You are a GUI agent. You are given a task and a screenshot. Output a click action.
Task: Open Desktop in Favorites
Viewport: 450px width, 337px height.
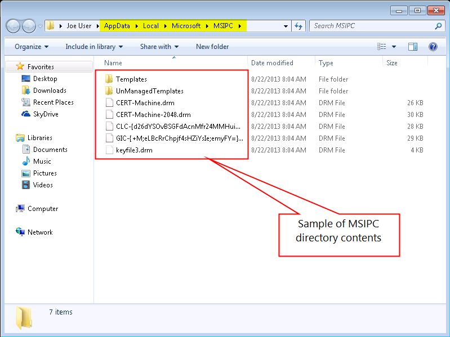[x=45, y=79]
